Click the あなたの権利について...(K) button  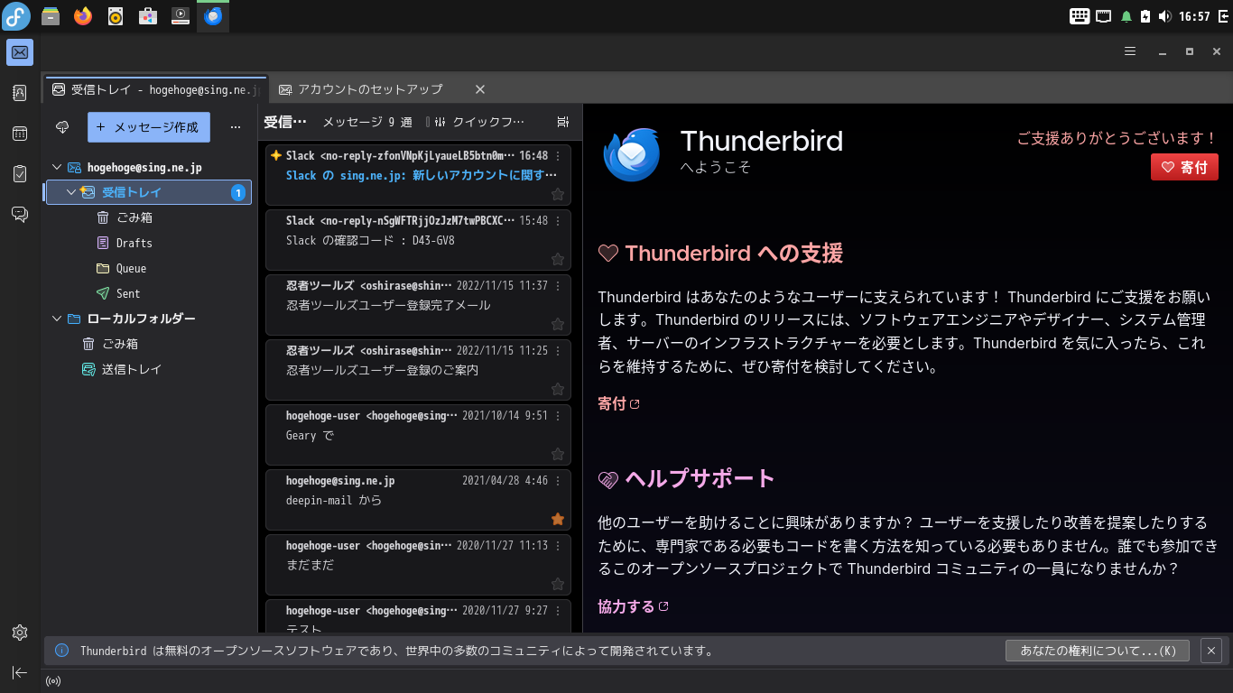pos(1098,651)
